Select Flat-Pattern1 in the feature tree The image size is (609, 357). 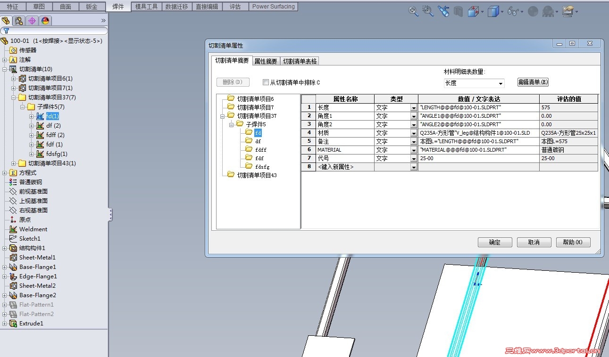(36, 305)
